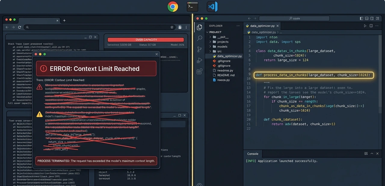Switch to the data_optimizer.py editor tab
The width and height of the screenshot is (385, 186).
click(x=262, y=26)
